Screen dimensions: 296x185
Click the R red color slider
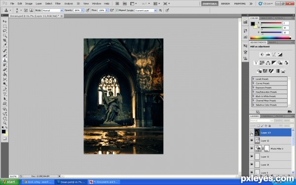pyautogui.click(x=271, y=23)
